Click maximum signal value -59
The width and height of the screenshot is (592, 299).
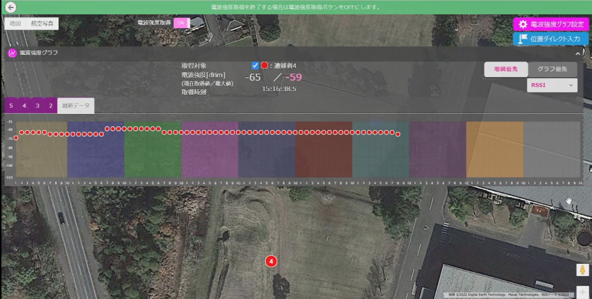tap(293, 77)
